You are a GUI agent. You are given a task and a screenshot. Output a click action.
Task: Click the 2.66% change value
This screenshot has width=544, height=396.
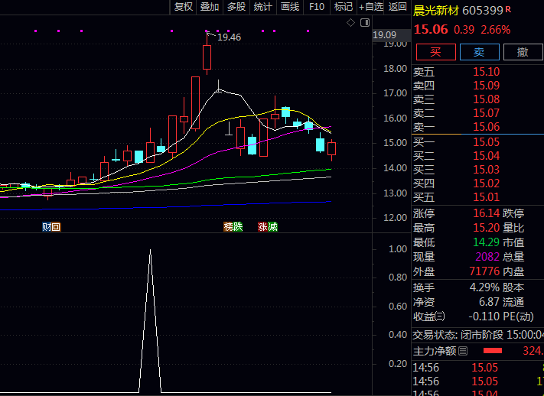point(496,30)
